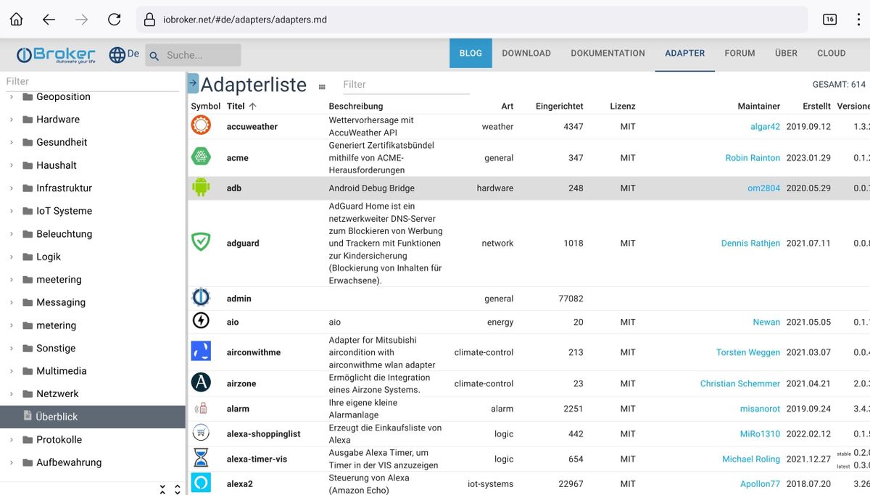The image size is (870, 495).
Task: Expand the Logik folder chevron
Action: pyautogui.click(x=12, y=257)
